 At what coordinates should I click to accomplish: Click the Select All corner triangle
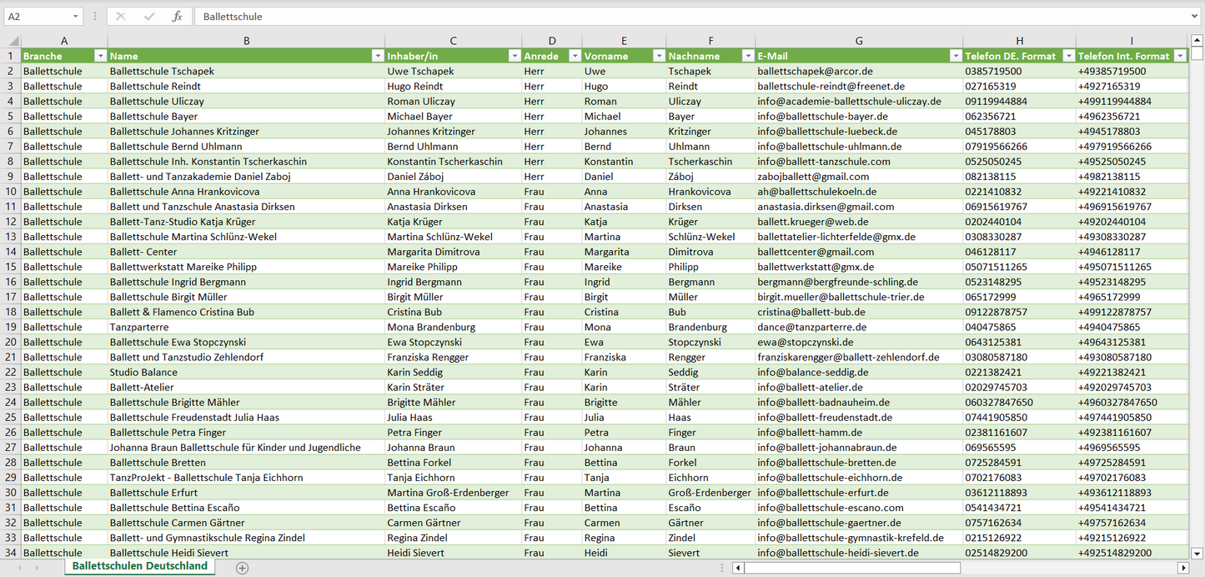13,41
